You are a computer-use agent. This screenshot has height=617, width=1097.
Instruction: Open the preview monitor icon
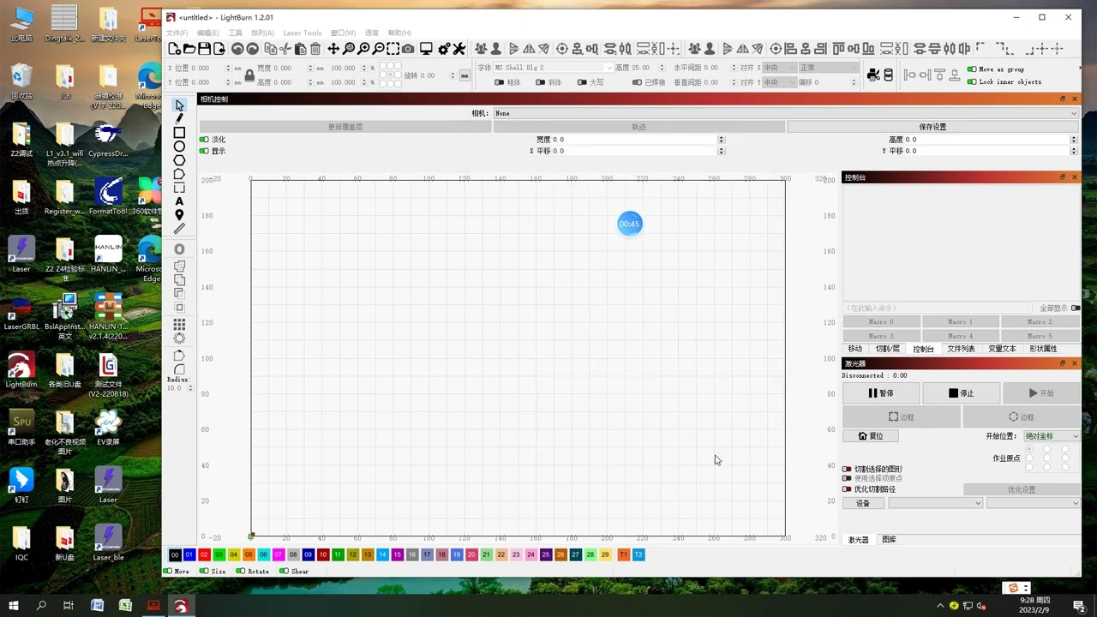426,49
